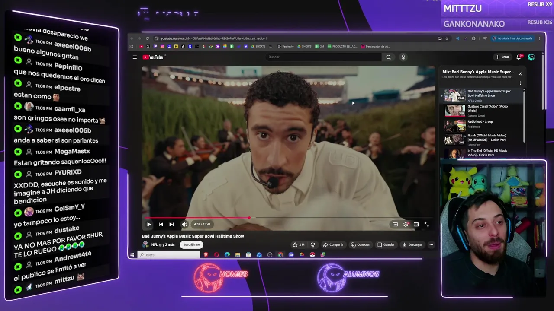Dislike the video with thumbs down
Image resolution: width=554 pixels, height=311 pixels.
tap(313, 245)
